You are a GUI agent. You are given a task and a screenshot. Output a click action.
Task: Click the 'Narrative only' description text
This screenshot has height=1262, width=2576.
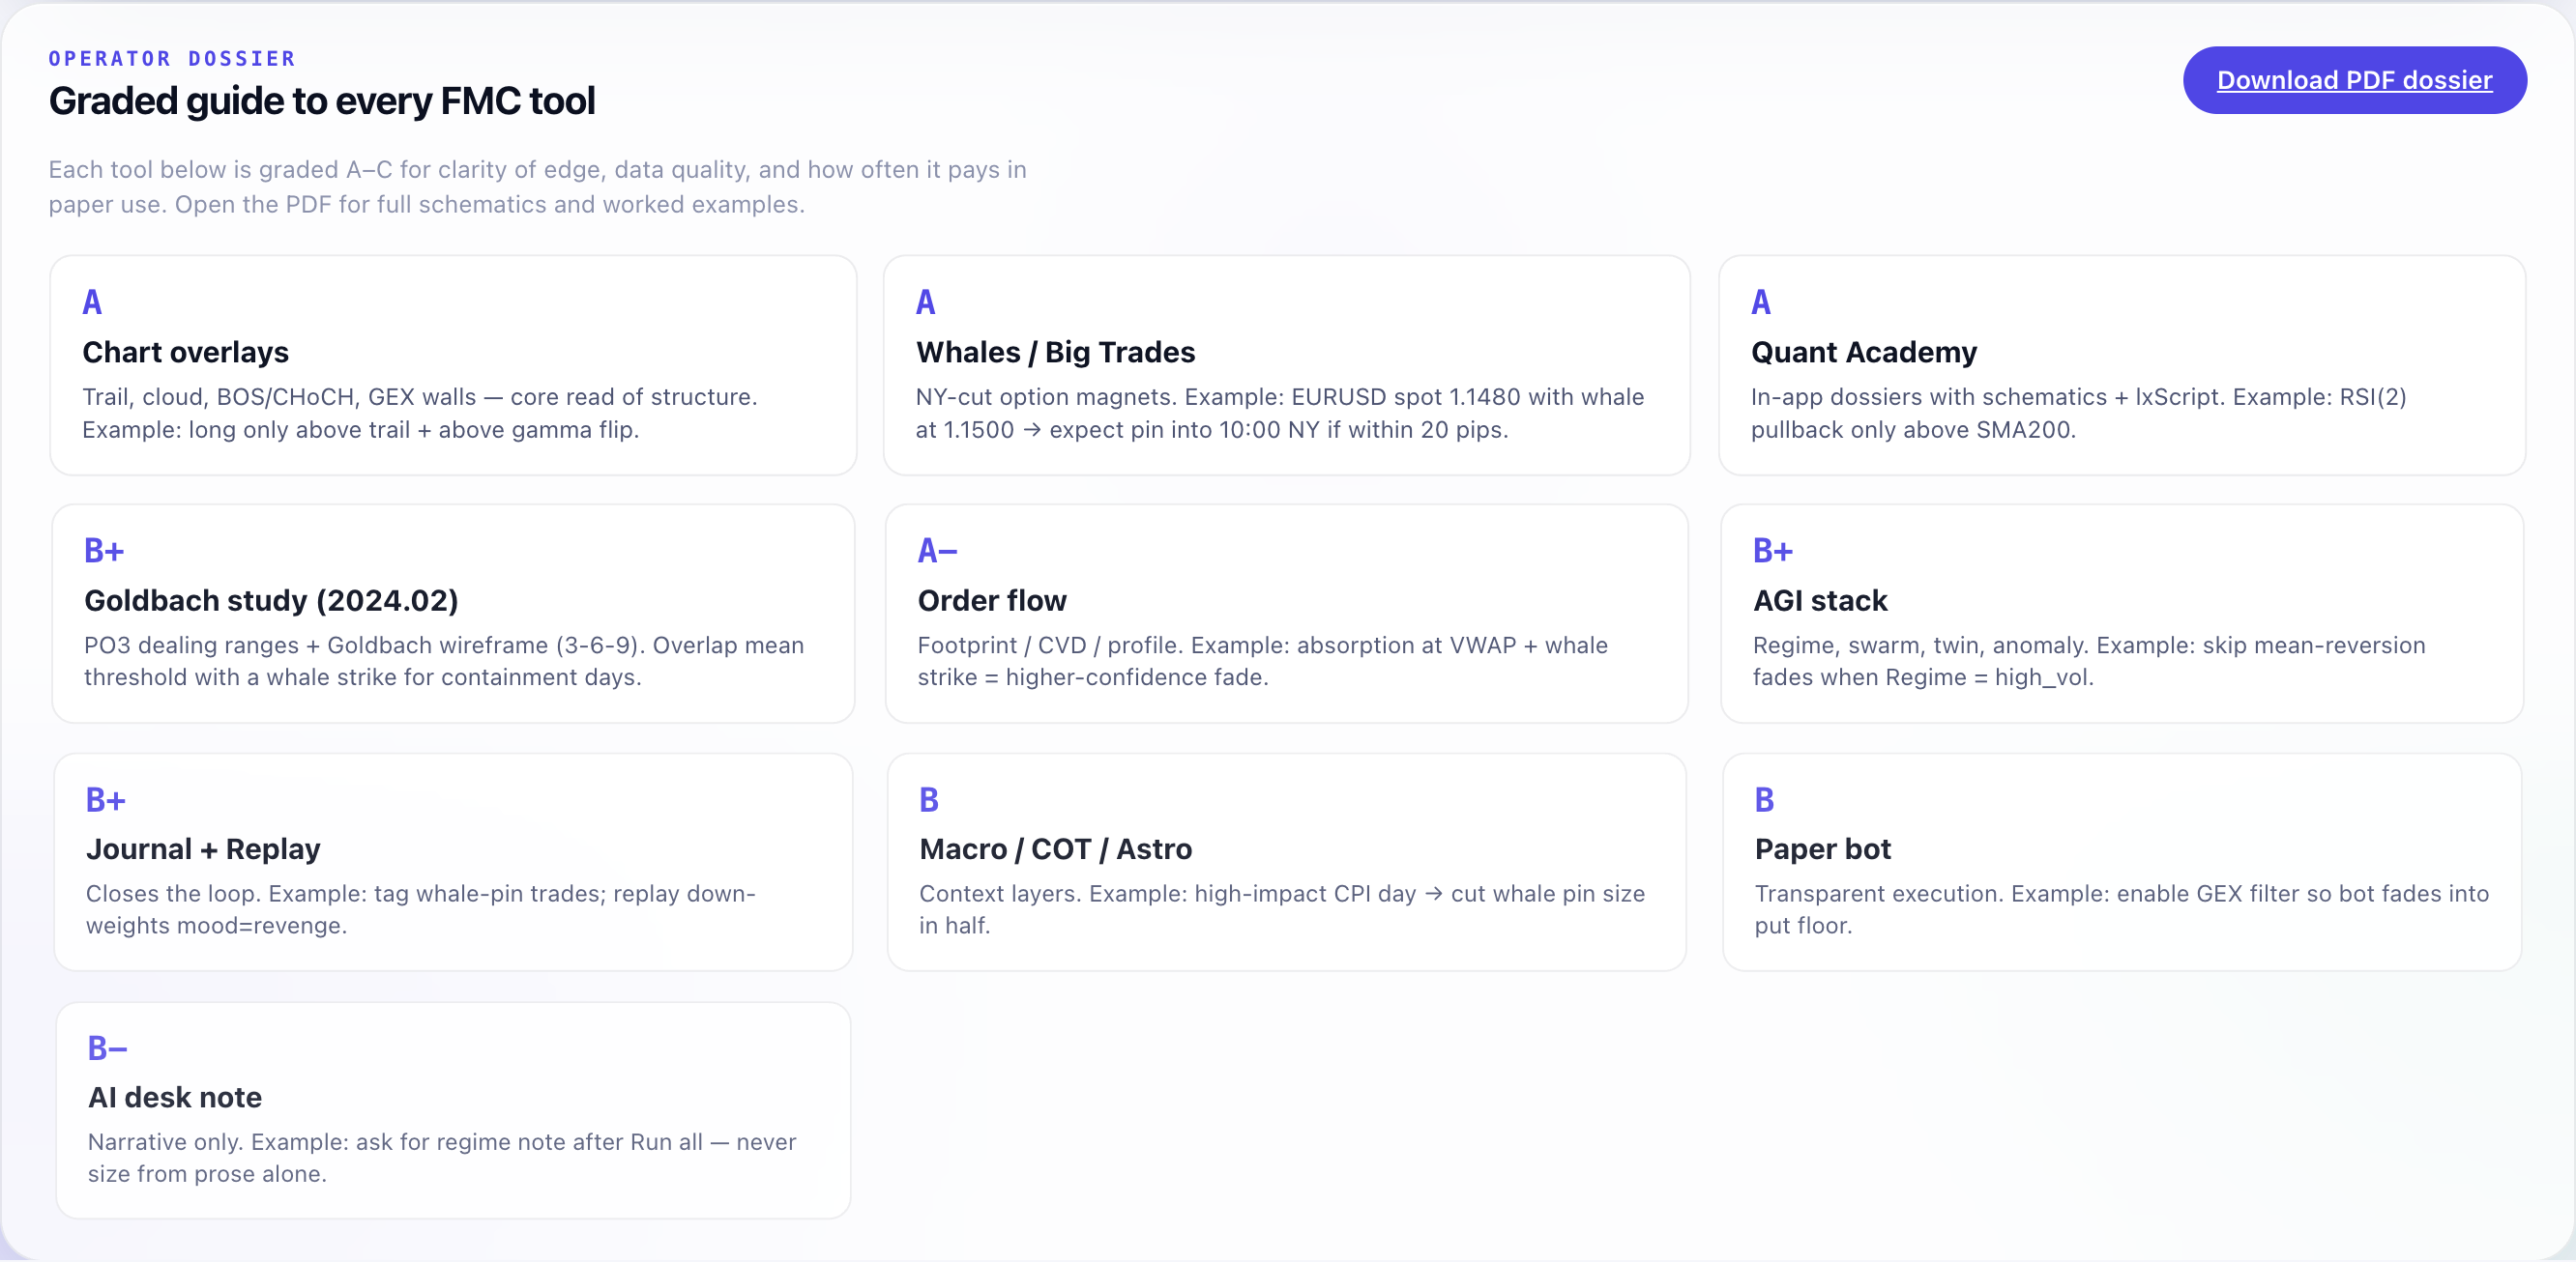click(x=442, y=1157)
